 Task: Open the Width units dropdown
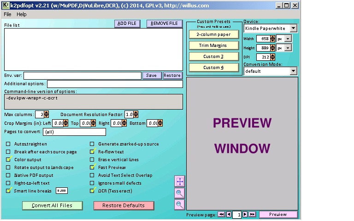point(288,39)
